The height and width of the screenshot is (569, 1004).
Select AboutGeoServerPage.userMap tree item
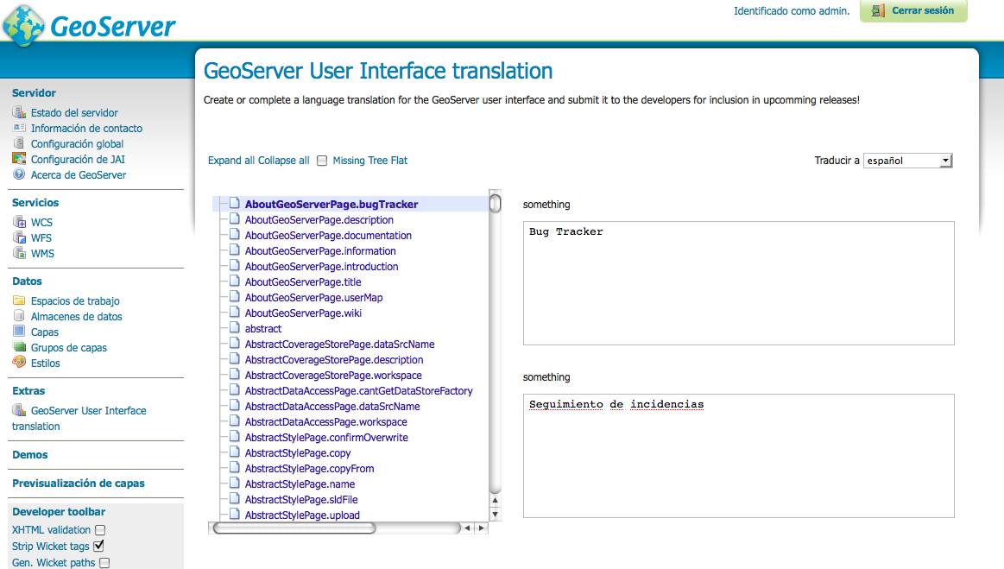pos(313,297)
